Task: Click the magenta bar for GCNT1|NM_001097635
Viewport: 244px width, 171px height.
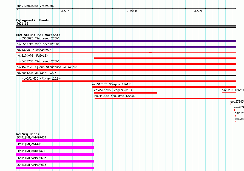Action: coord(55,161)
